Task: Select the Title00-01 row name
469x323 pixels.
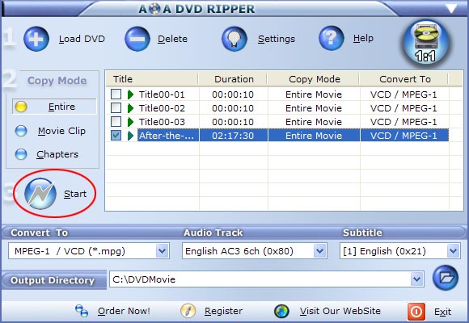Action: [x=162, y=94]
